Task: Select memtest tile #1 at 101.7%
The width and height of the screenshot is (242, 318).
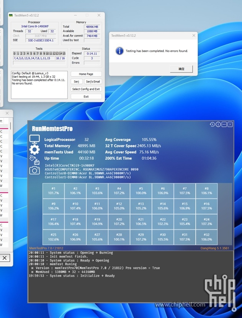Action: (x=54, y=191)
